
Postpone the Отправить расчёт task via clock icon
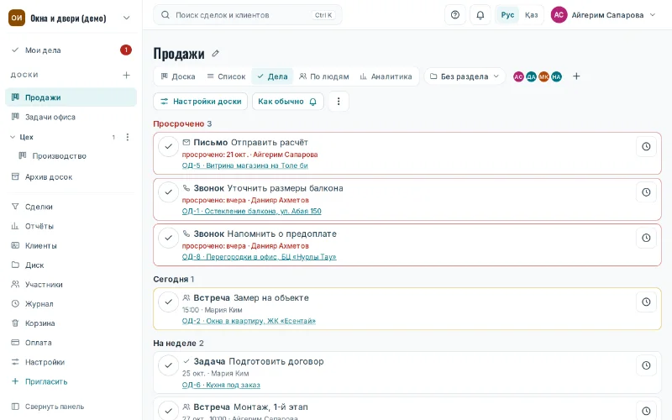[x=646, y=146]
